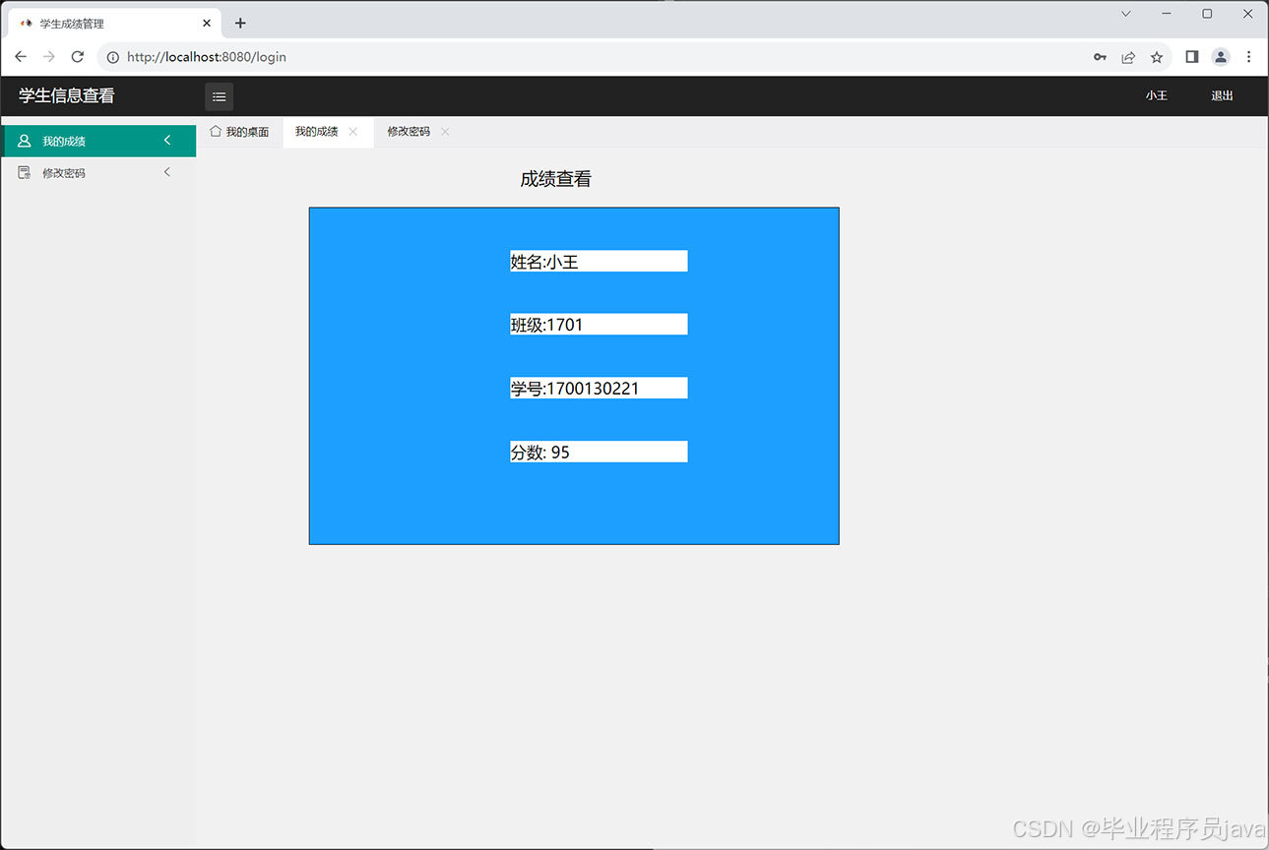This screenshot has width=1269, height=850.
Task: Click the 班级:1701 field
Action: (599, 325)
